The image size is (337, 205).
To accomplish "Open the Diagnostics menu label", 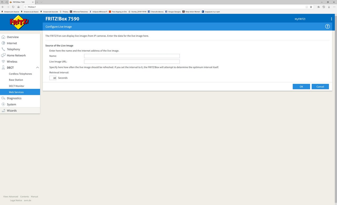I will [x=14, y=98].
